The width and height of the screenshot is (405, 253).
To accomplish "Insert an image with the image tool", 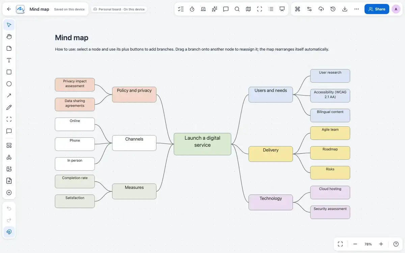I will point(9,169).
